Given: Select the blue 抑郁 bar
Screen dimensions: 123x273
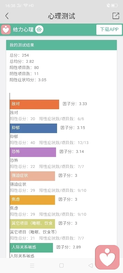Looking at the screenshot, I should click(x=33, y=128).
